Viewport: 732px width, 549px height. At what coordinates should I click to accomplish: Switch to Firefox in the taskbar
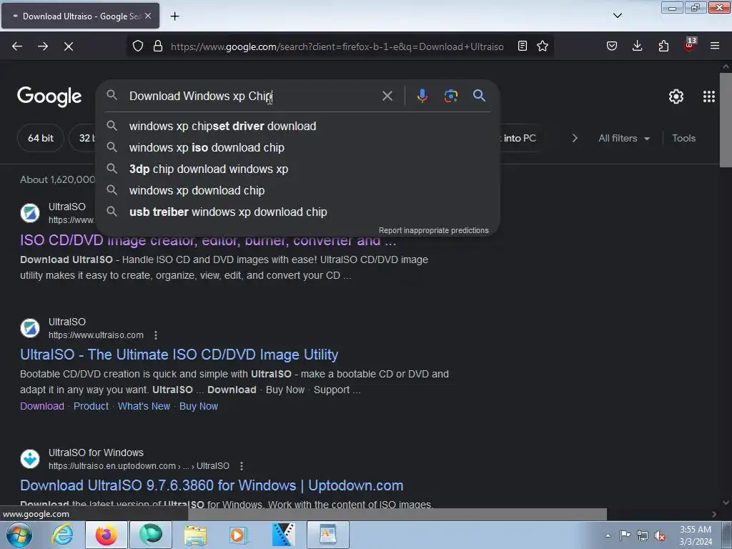(x=107, y=535)
